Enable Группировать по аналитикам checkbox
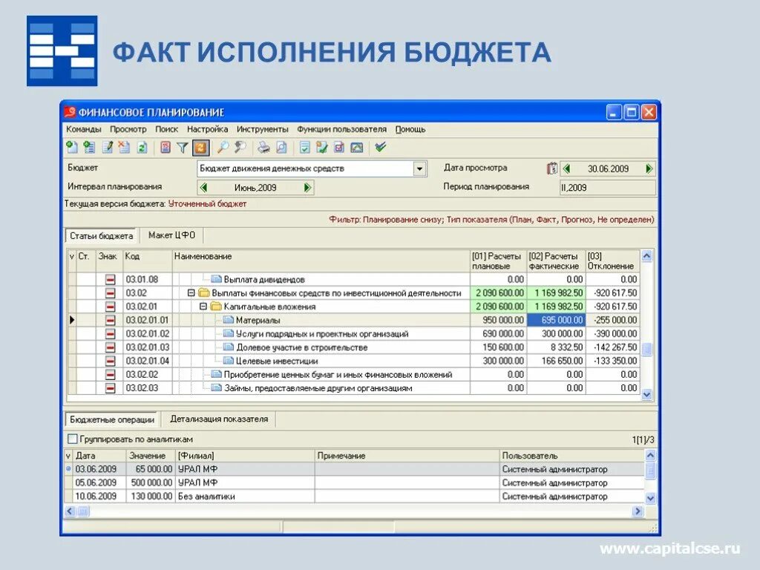The width and height of the screenshot is (760, 570). pos(72,439)
